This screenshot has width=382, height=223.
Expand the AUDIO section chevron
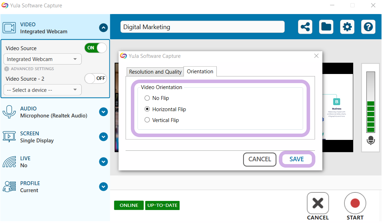coord(103,112)
